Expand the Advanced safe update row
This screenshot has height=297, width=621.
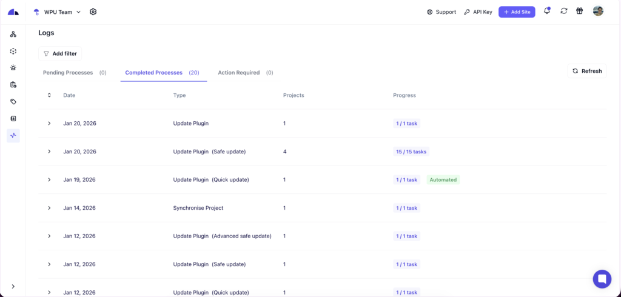click(49, 236)
